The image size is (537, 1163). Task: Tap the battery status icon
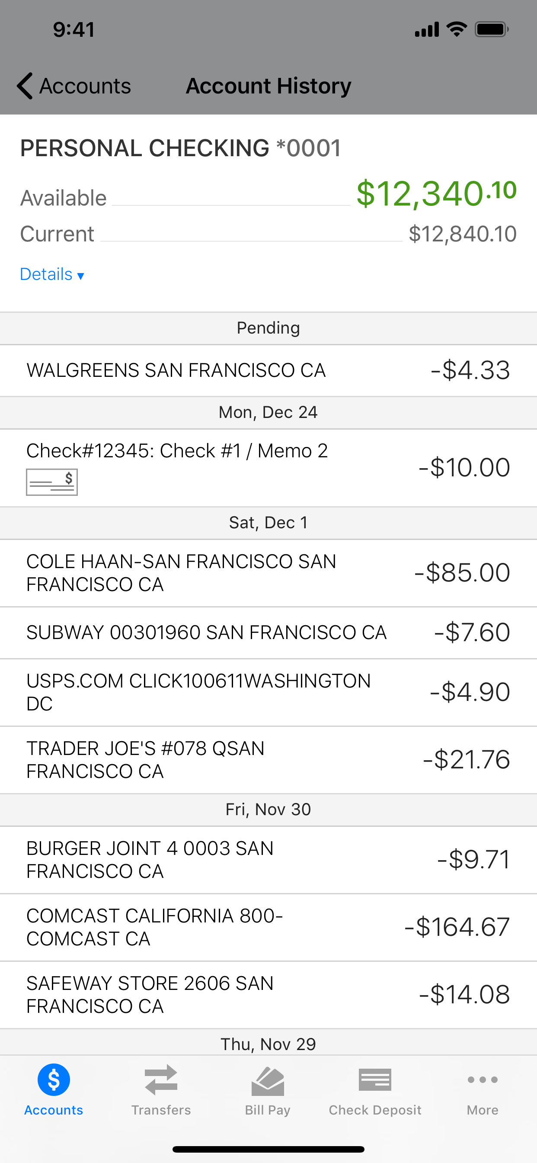pos(492,29)
